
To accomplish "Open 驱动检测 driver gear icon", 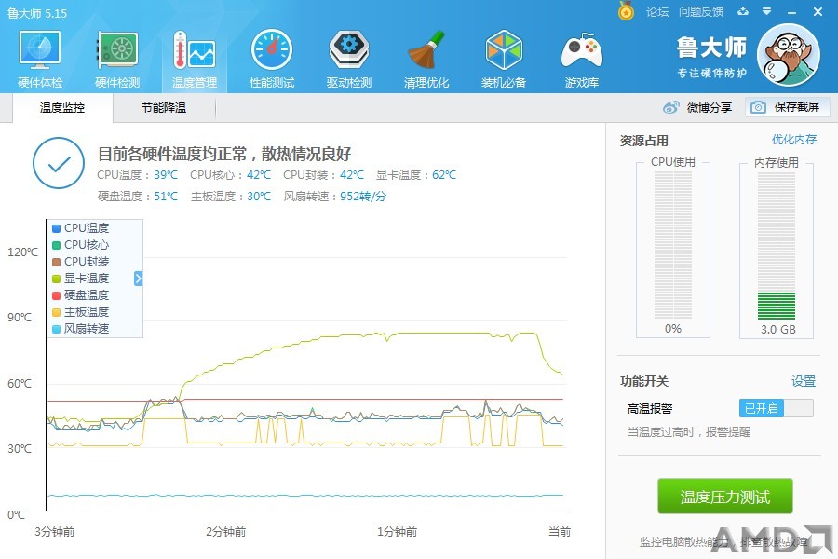I will tap(349, 49).
